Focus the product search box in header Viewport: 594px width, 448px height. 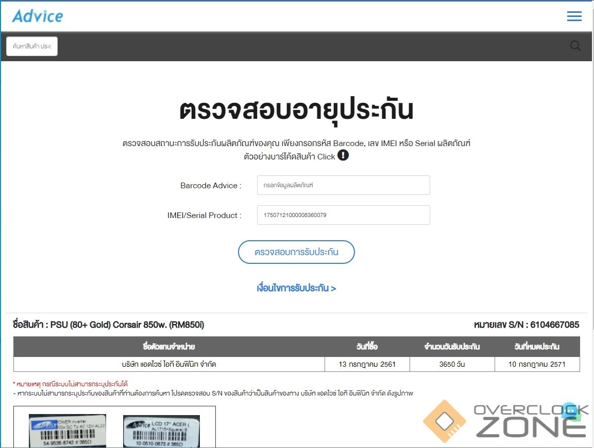coord(32,46)
